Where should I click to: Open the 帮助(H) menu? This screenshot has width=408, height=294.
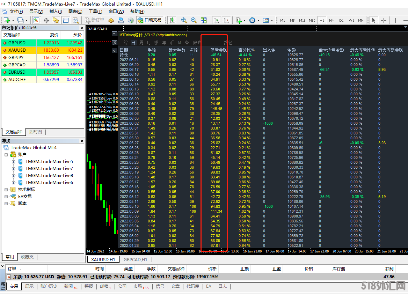(x=137, y=12)
